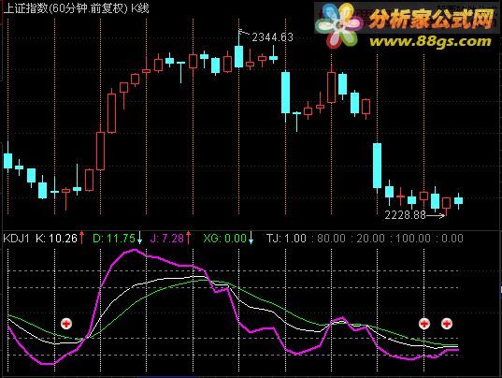The image size is (502, 378).
Task: Click the first cyan candlestick on the left
Action: point(8,160)
